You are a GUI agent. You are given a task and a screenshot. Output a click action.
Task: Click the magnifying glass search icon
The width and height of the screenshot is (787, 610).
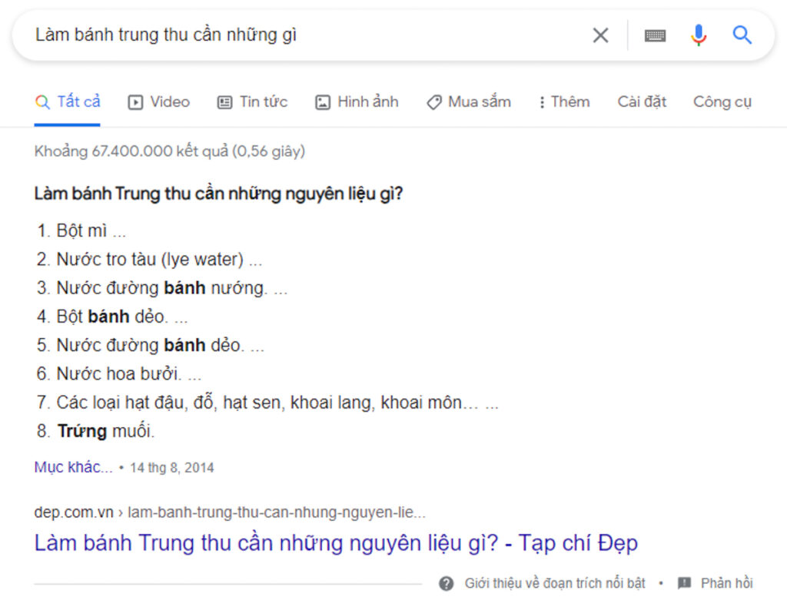[x=742, y=35]
